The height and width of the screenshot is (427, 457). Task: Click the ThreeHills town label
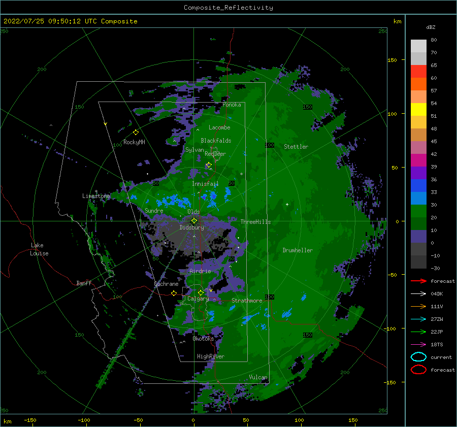[x=255, y=222]
